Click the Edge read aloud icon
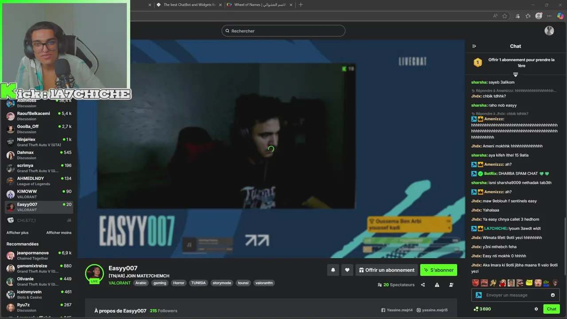This screenshot has height=319, width=567. (495, 16)
